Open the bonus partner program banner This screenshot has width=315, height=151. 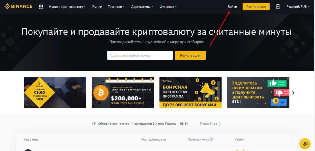191,93
